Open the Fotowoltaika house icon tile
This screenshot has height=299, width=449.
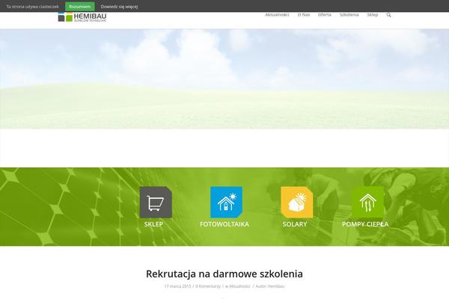coord(224,202)
